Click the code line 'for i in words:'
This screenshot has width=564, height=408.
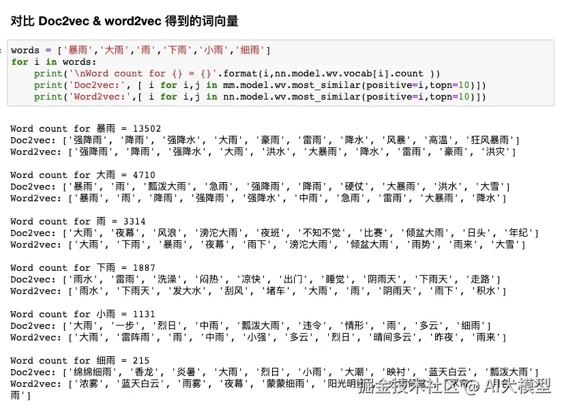click(x=54, y=62)
